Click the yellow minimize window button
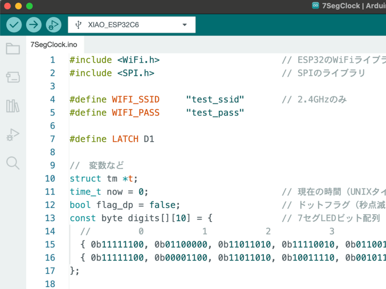 pyautogui.click(x=18, y=6)
